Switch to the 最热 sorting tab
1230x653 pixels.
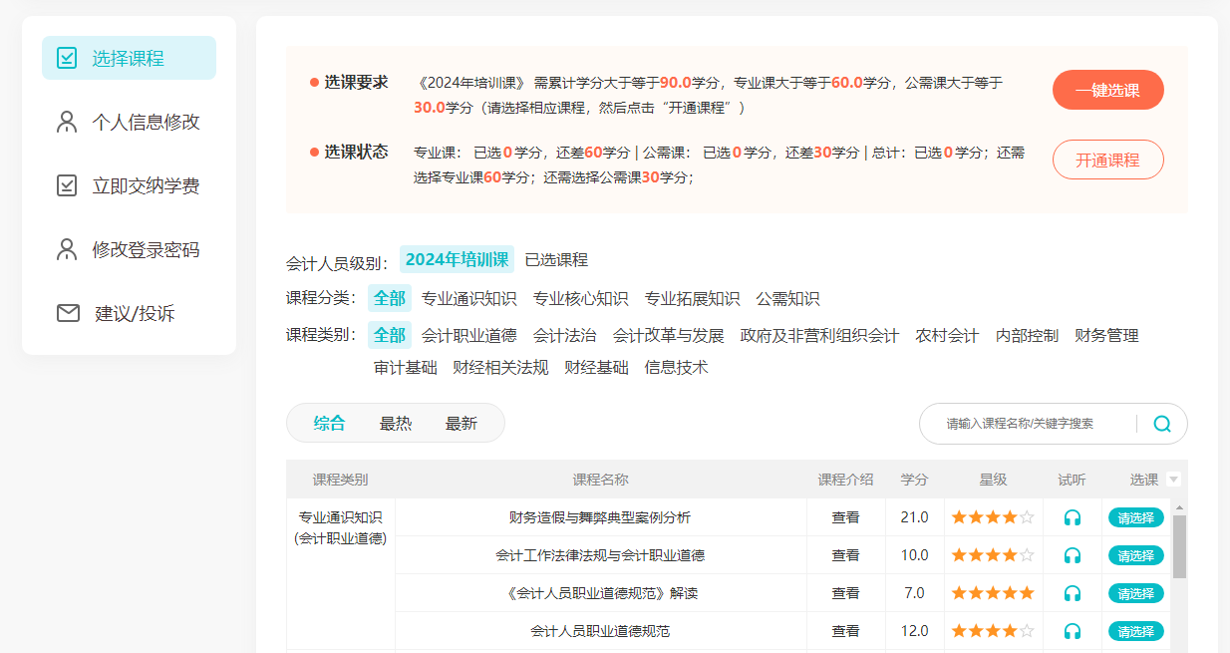pyautogui.click(x=396, y=423)
